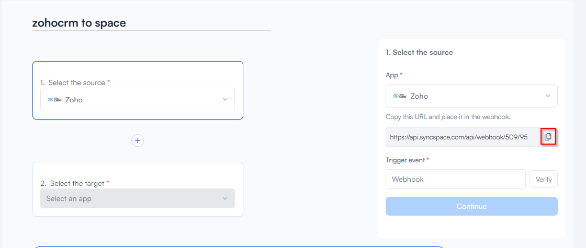
Task: Open the chevron on the 'Select an app' dropdown
Action: click(x=225, y=198)
